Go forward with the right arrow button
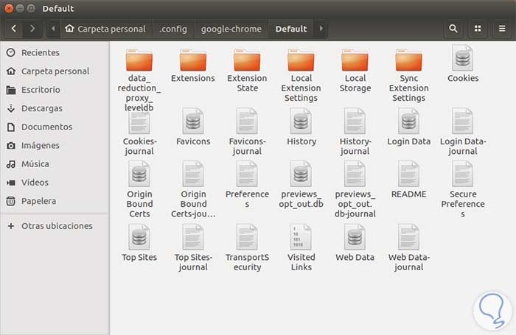The height and width of the screenshot is (335, 516). tap(32, 29)
